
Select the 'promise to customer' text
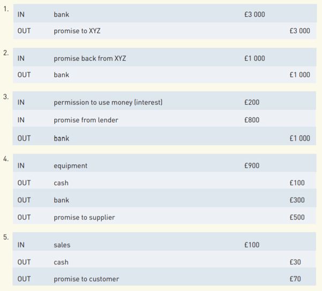point(86,279)
